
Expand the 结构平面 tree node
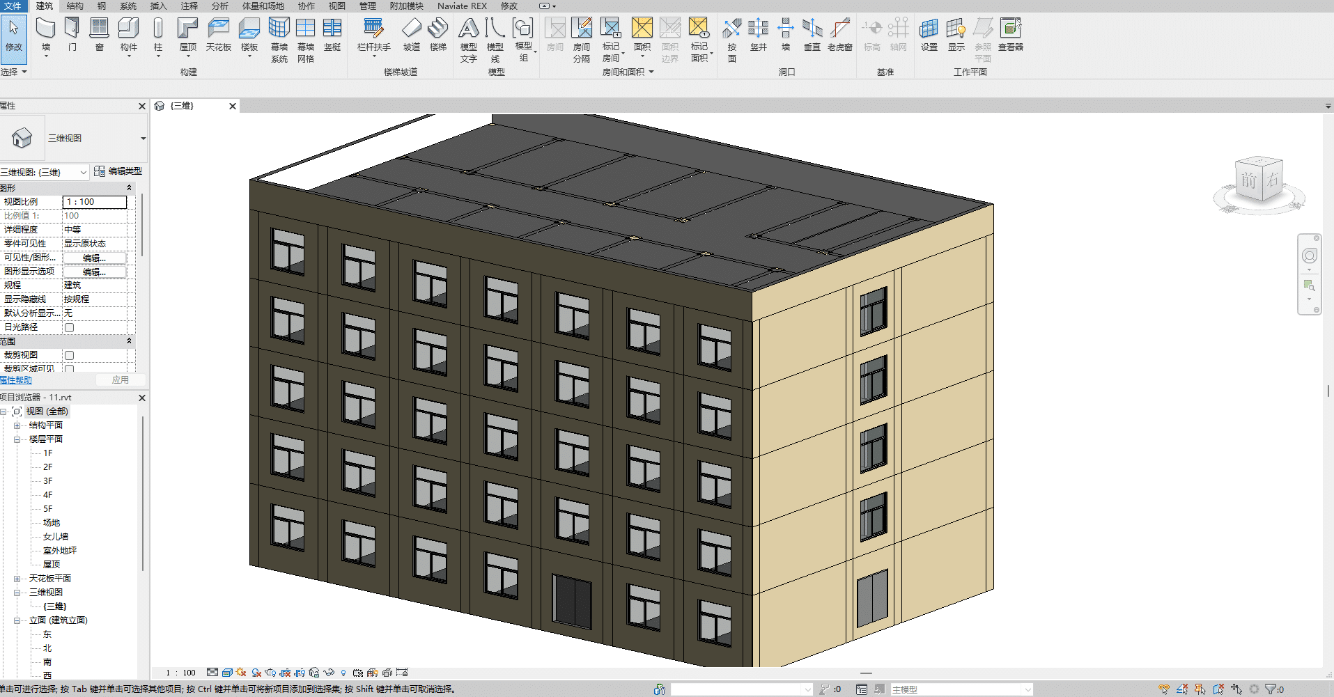[x=17, y=425]
